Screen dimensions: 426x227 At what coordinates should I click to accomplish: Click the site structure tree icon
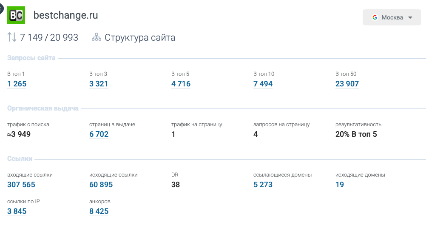(97, 37)
